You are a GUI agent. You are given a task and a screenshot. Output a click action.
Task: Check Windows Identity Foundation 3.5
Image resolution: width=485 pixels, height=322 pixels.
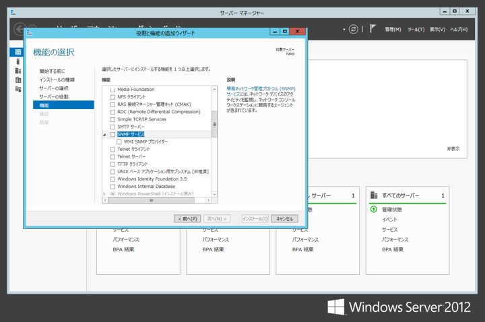(x=112, y=179)
